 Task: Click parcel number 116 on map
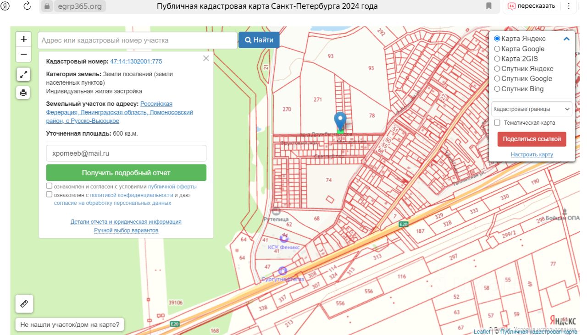(402, 276)
